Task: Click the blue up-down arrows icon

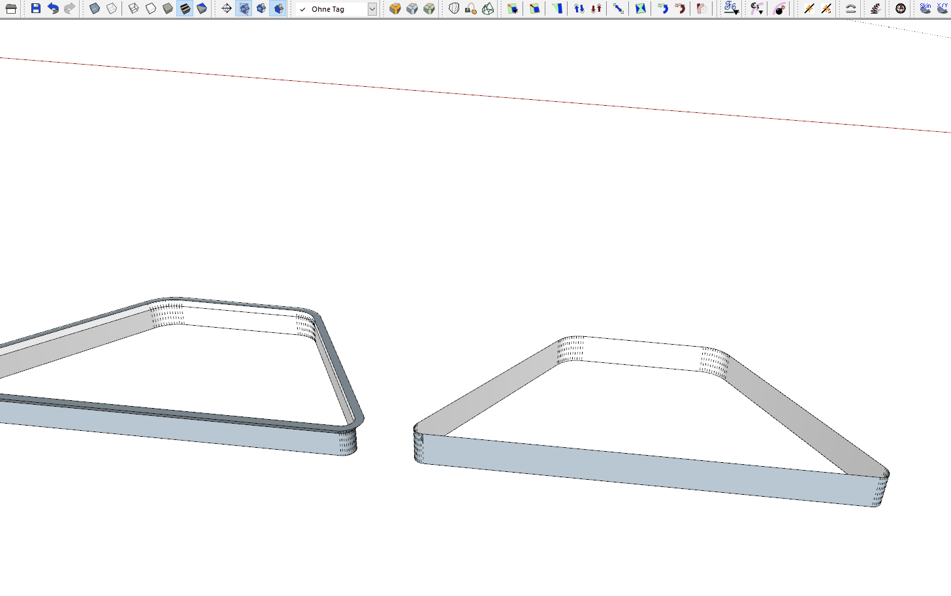Action: (x=579, y=8)
